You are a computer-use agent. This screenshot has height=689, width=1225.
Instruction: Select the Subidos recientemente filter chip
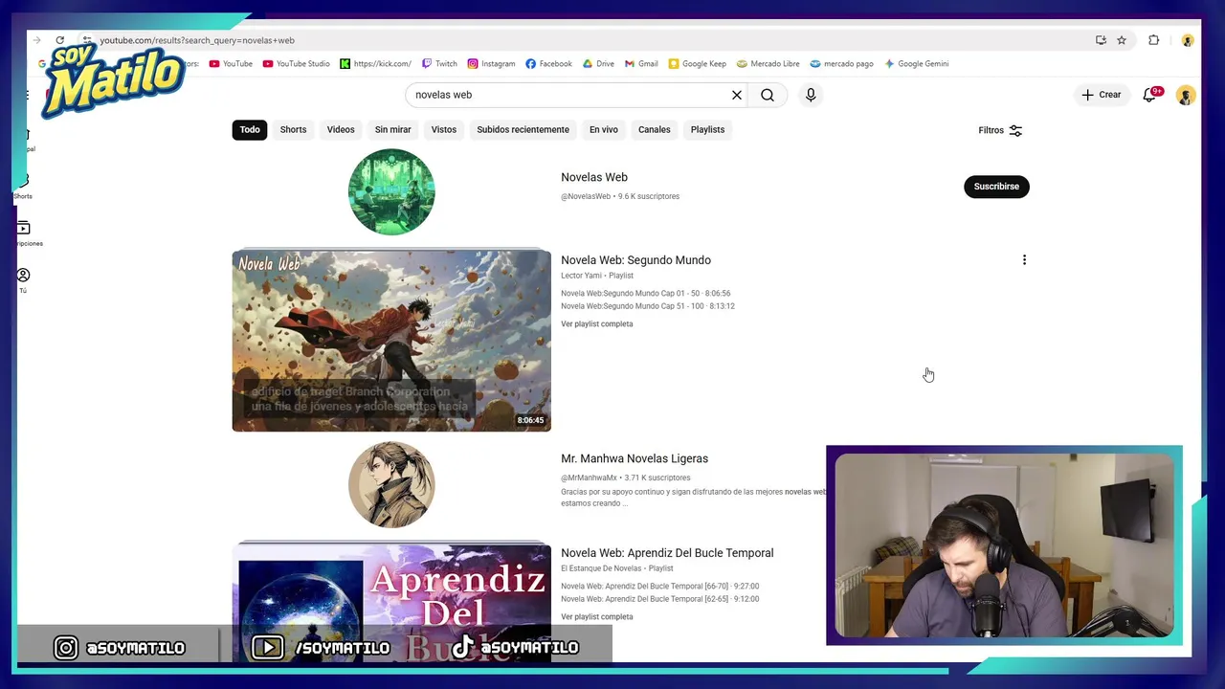tap(523, 129)
